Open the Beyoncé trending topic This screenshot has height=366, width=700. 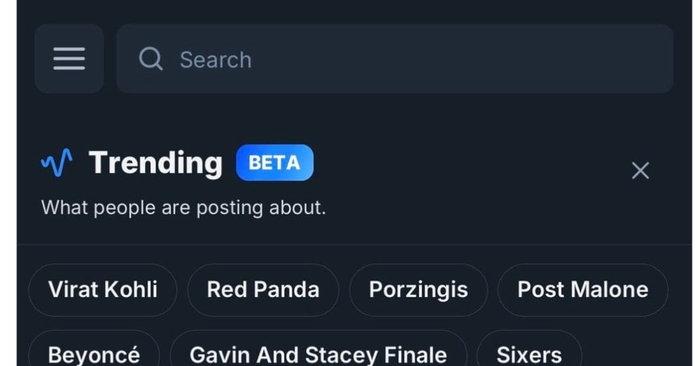click(94, 352)
